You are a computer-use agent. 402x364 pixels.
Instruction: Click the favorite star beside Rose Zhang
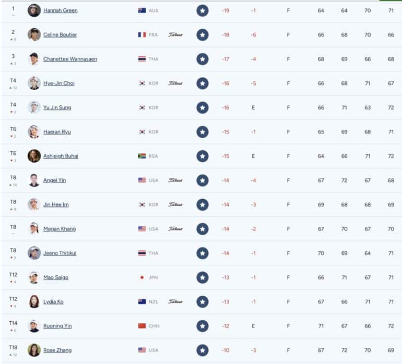(202, 350)
